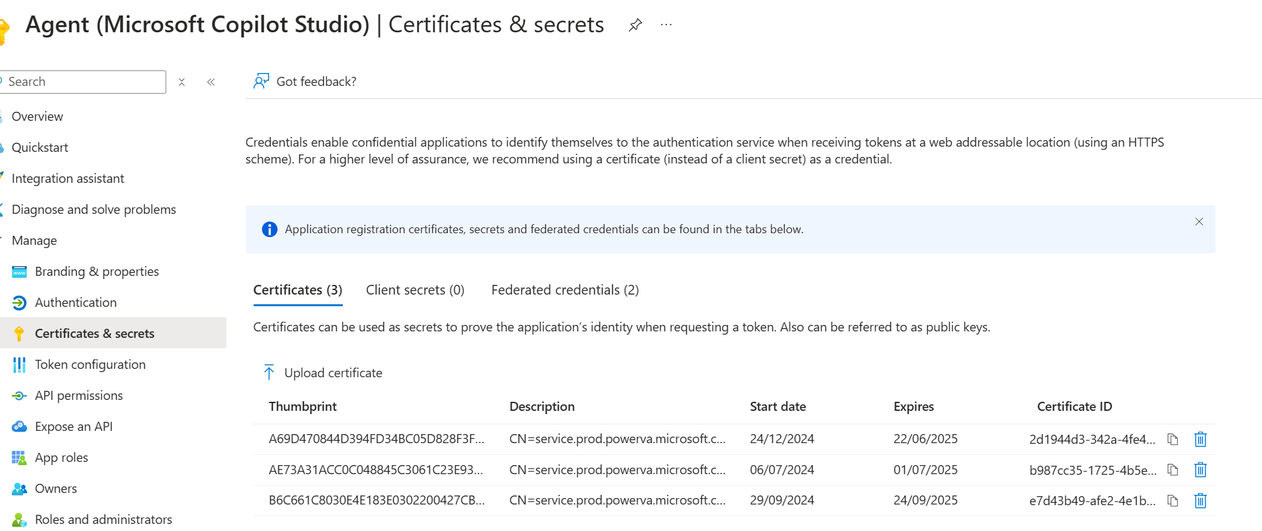Click the Expose an API cloud icon
Screen dimensions: 1262x531
point(19,426)
